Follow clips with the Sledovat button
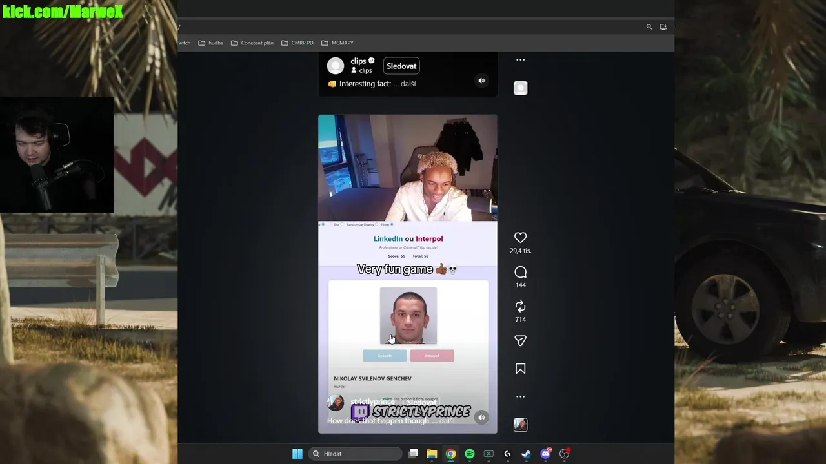 click(x=401, y=66)
